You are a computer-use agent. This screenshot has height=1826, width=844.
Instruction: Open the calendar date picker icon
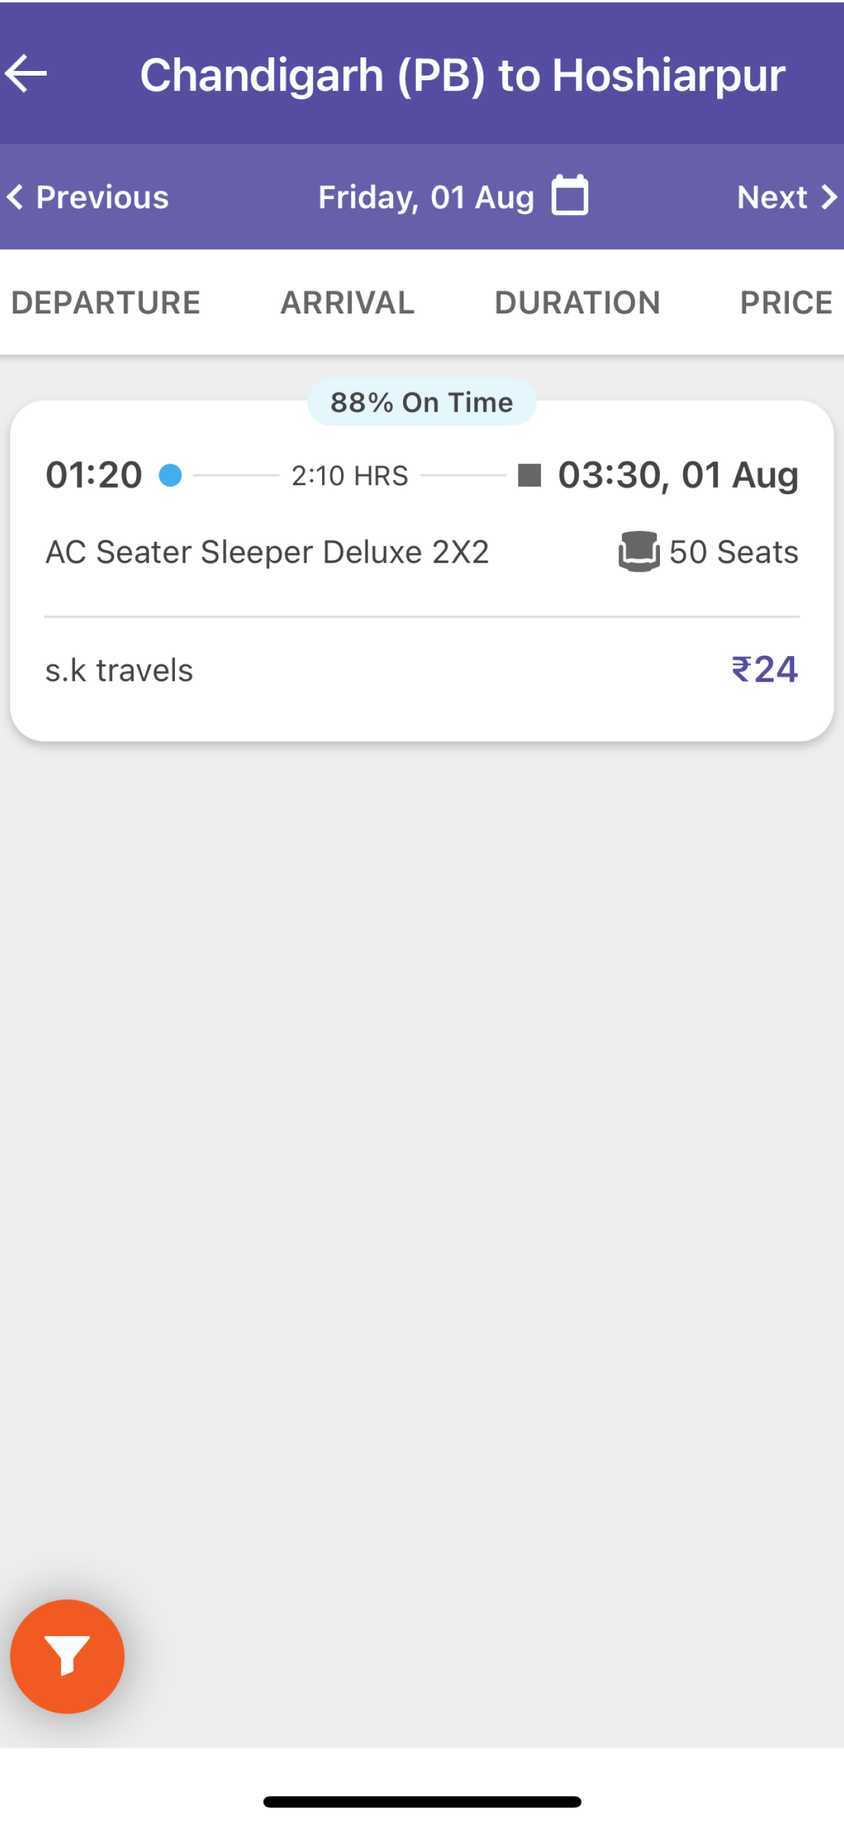[x=570, y=195]
